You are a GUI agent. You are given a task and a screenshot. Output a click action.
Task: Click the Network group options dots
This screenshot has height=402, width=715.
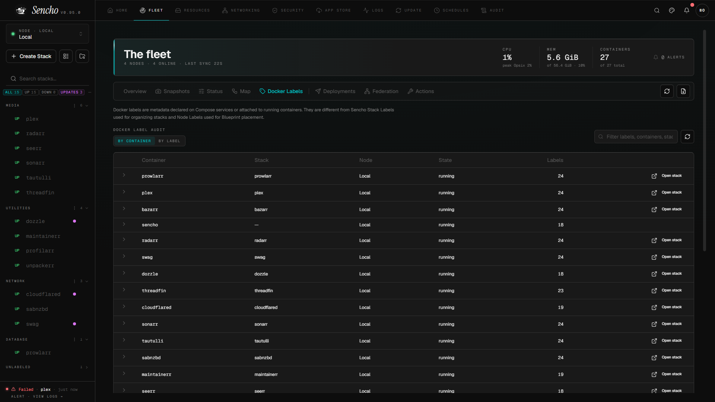click(x=74, y=281)
